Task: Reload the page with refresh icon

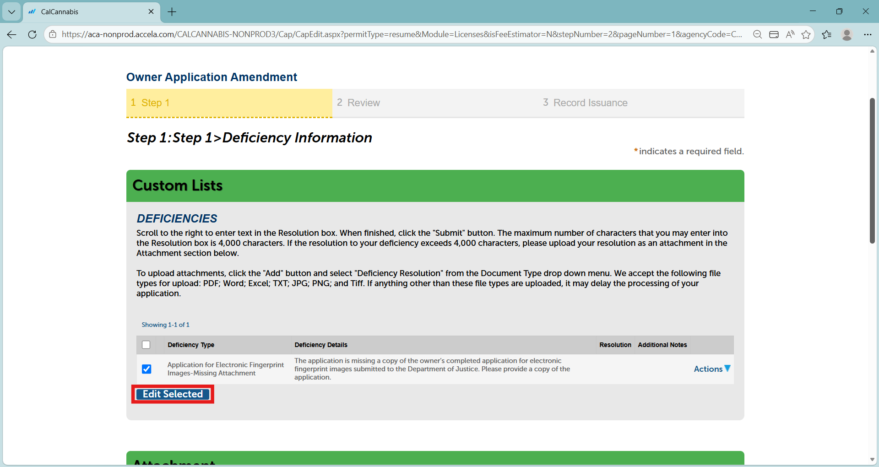Action: (x=32, y=34)
